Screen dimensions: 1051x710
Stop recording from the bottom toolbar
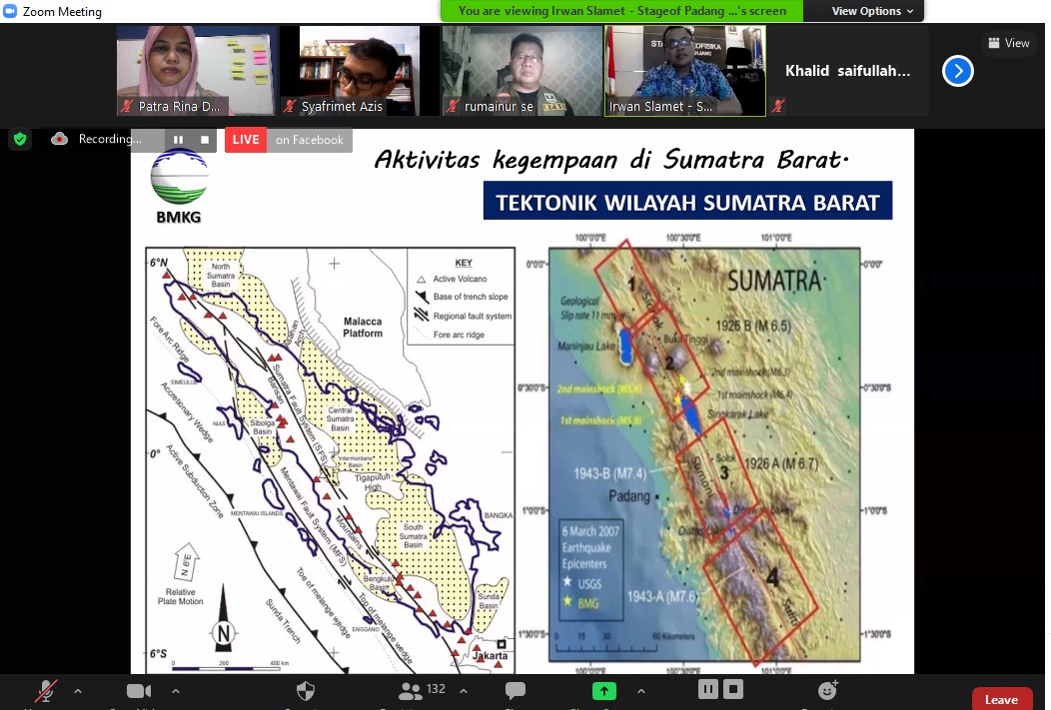733,689
